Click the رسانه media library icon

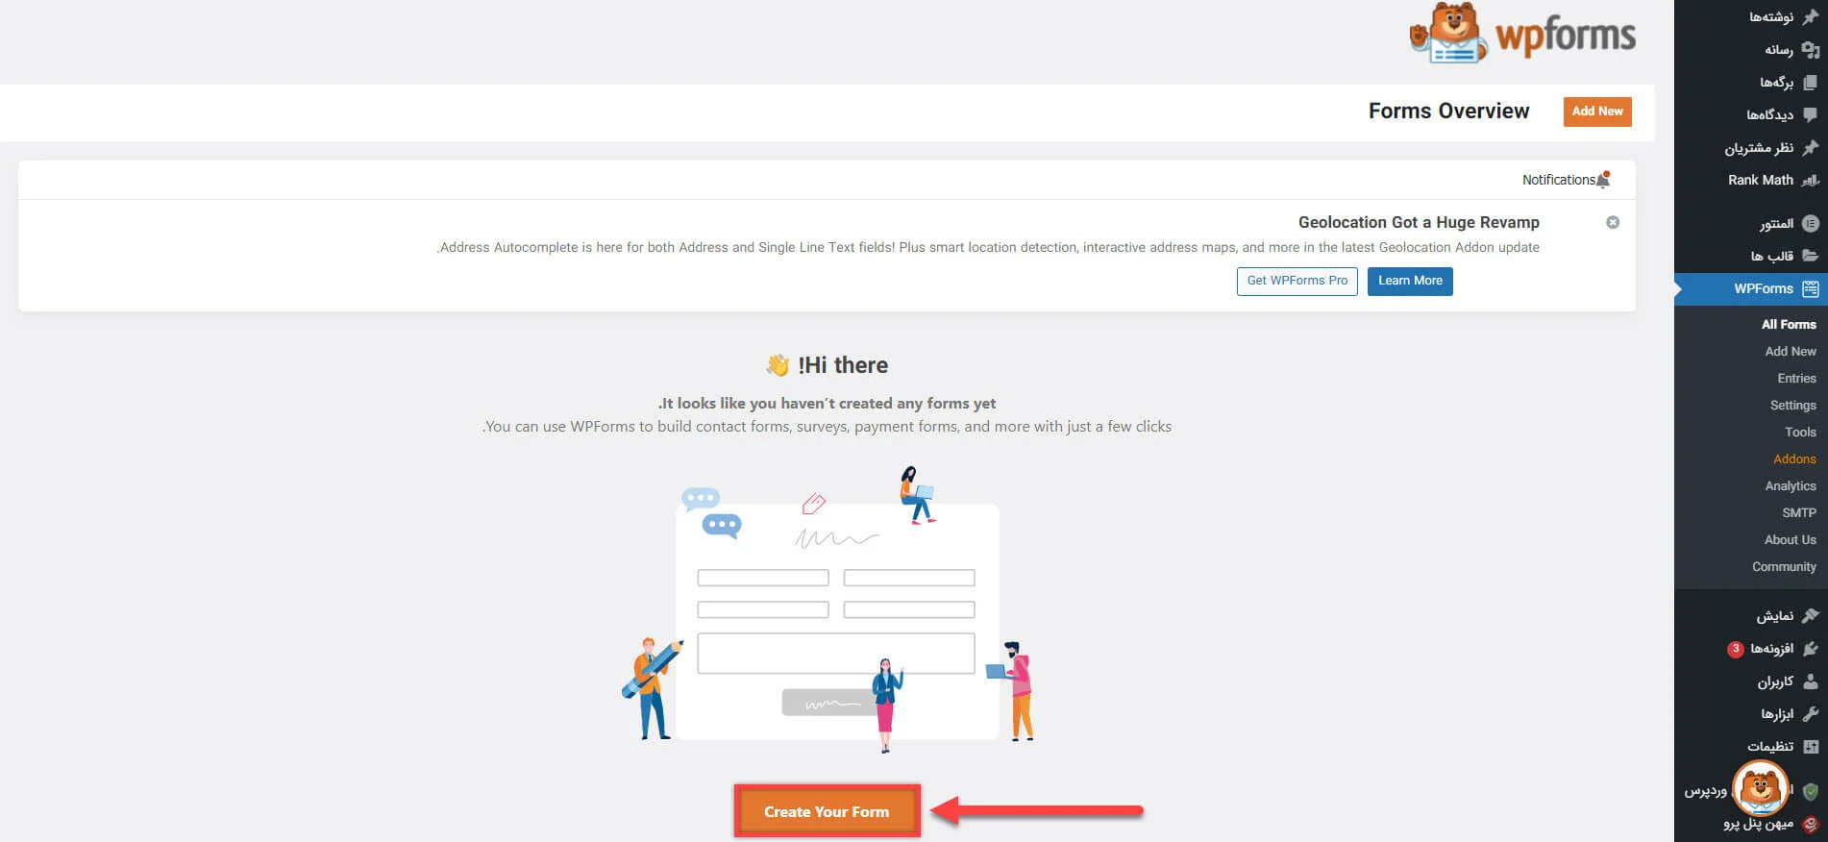[x=1811, y=49]
